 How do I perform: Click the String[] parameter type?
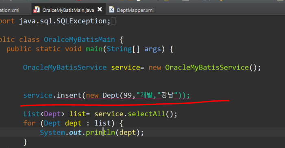123,49
